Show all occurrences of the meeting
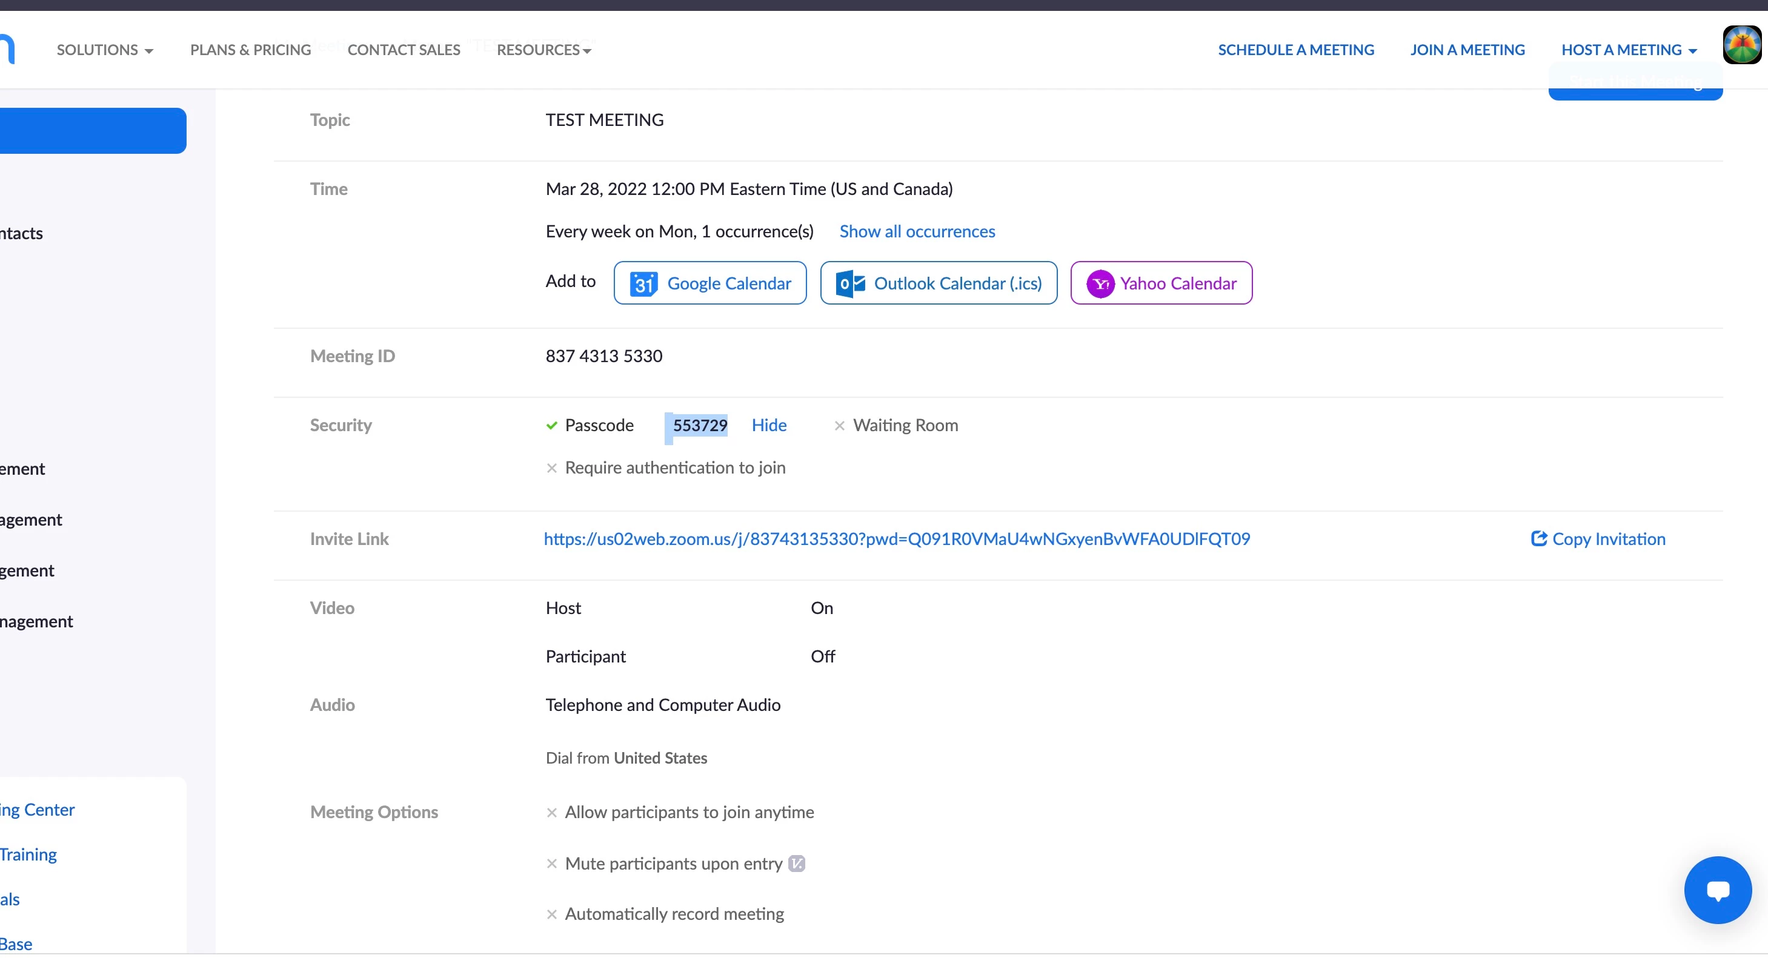Screen dimensions: 1768x958 (x=917, y=232)
